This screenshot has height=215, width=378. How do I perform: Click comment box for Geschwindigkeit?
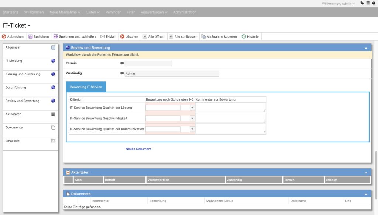click(230, 118)
